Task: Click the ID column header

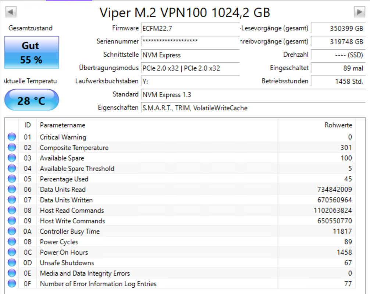Action: 27,125
